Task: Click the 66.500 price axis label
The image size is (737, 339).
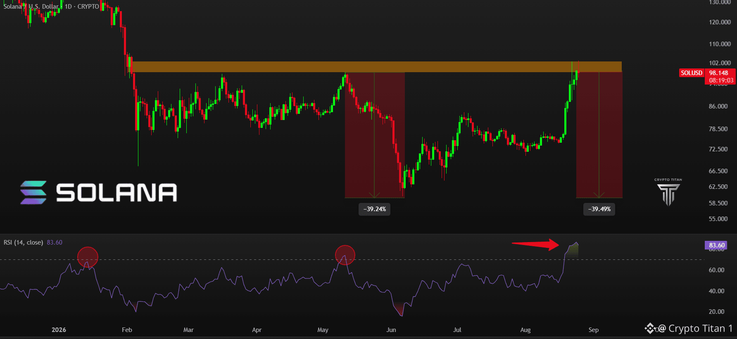Action: point(718,171)
